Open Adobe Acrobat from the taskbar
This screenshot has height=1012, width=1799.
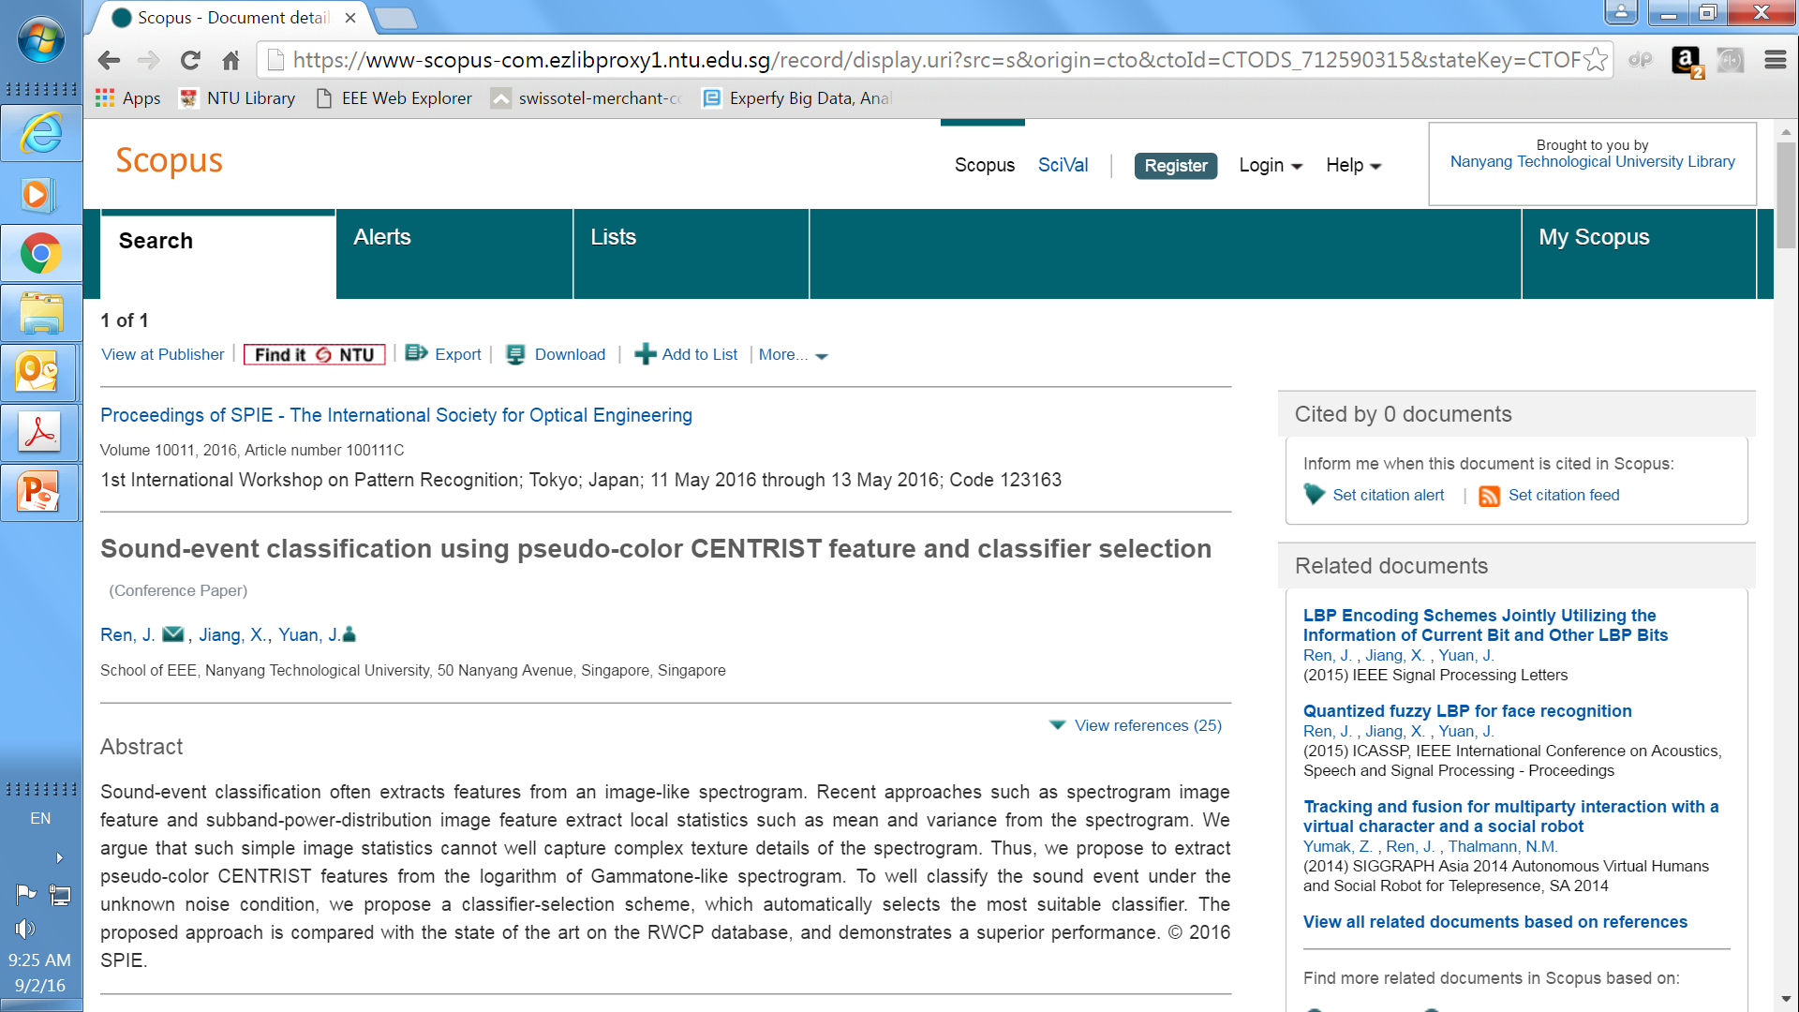[x=40, y=432]
